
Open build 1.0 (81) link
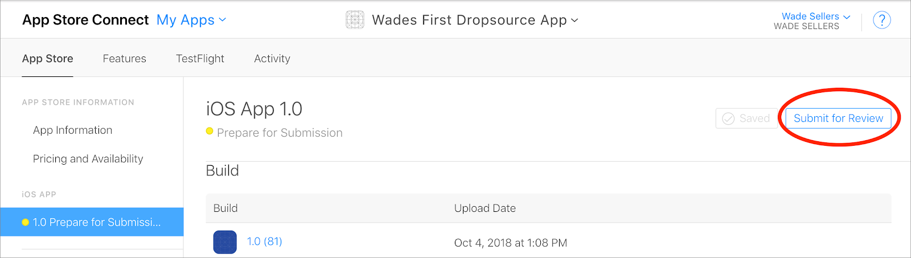click(x=264, y=241)
